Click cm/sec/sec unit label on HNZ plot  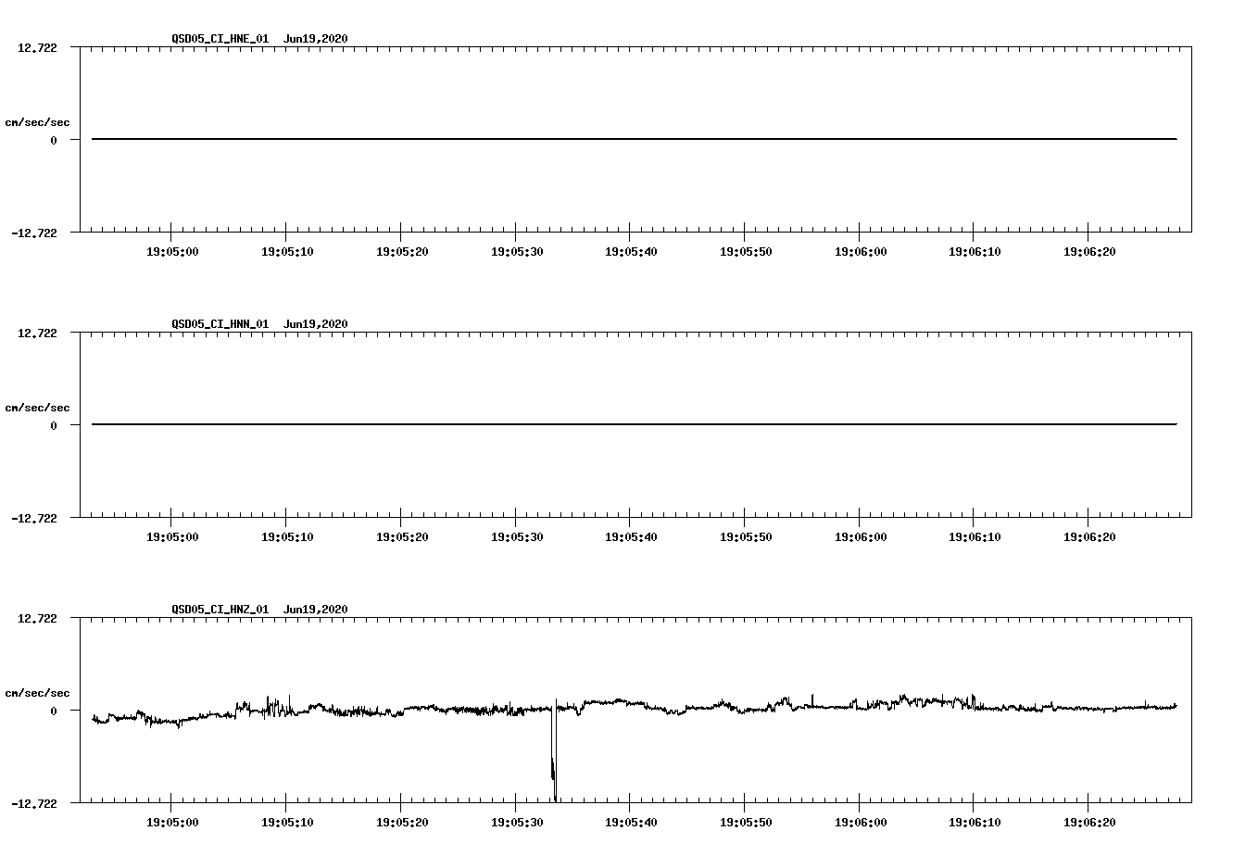pyautogui.click(x=37, y=693)
